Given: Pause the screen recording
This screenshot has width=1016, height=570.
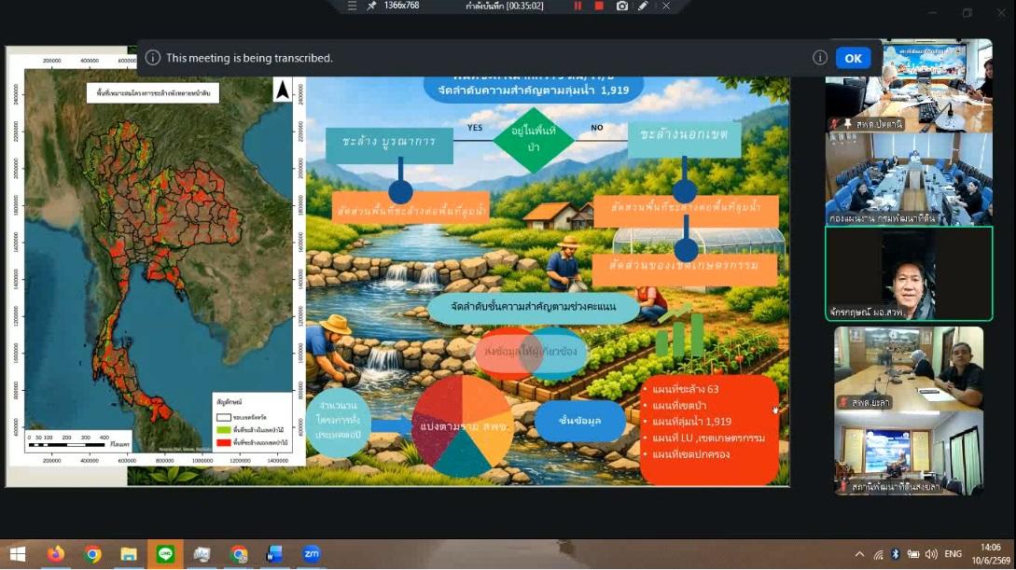Looking at the screenshot, I should coord(578,6).
